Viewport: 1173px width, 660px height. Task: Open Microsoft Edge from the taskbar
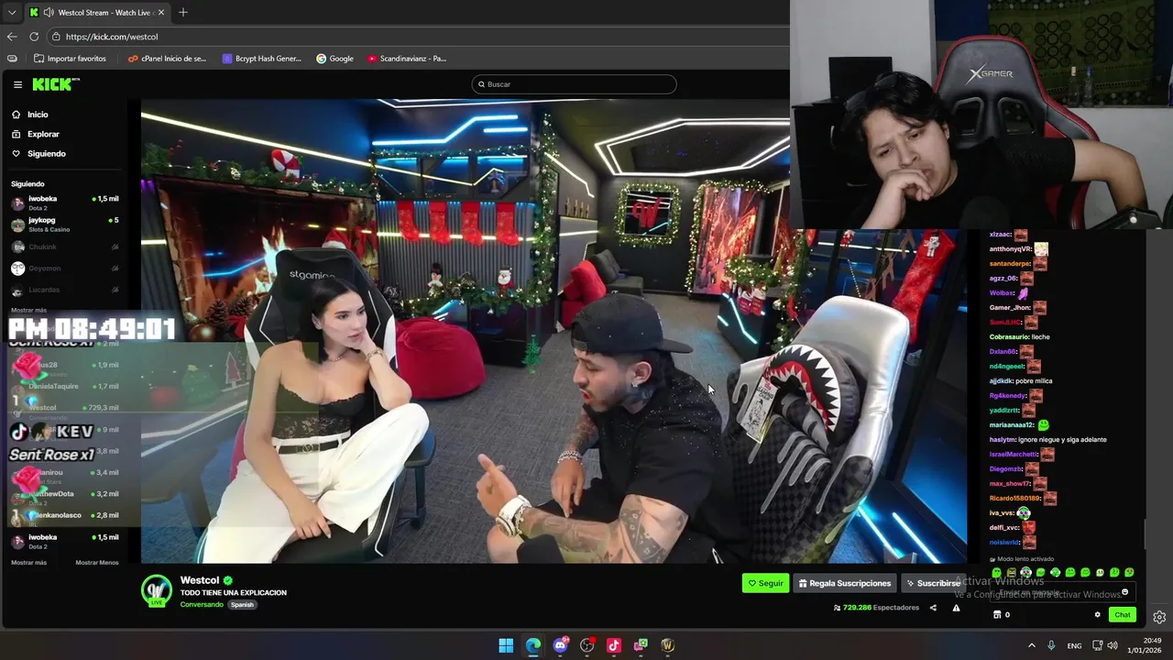pos(533,645)
